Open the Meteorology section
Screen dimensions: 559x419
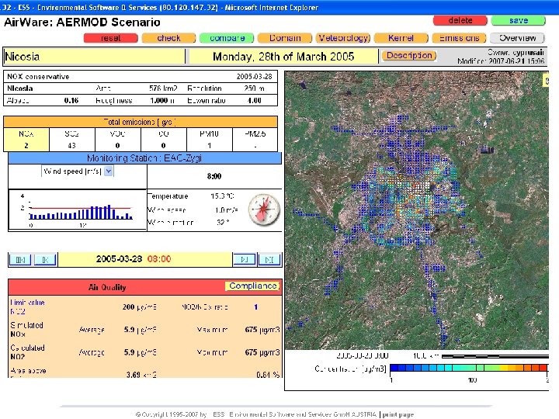343,38
